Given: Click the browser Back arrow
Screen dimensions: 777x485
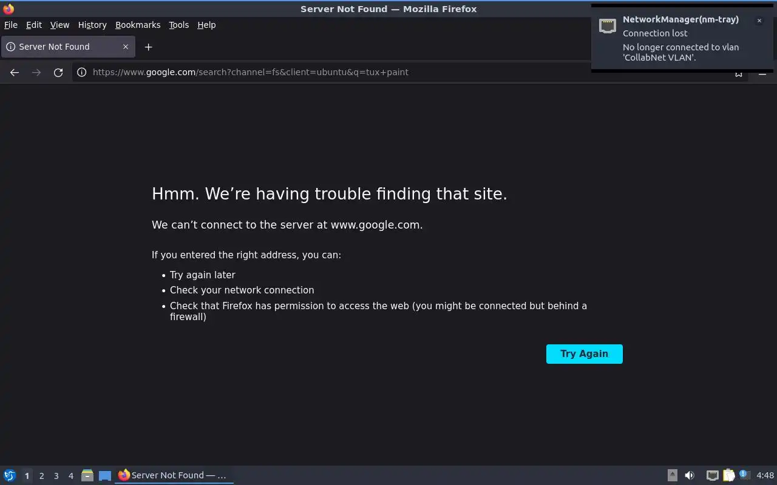Looking at the screenshot, I should pyautogui.click(x=15, y=72).
